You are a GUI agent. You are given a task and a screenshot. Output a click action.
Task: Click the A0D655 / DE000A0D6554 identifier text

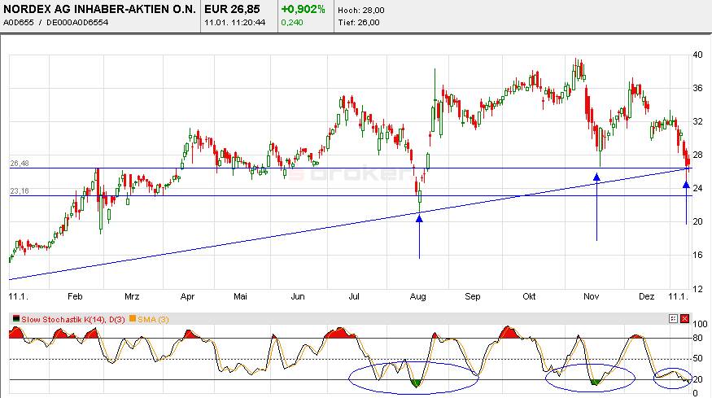pos(55,22)
